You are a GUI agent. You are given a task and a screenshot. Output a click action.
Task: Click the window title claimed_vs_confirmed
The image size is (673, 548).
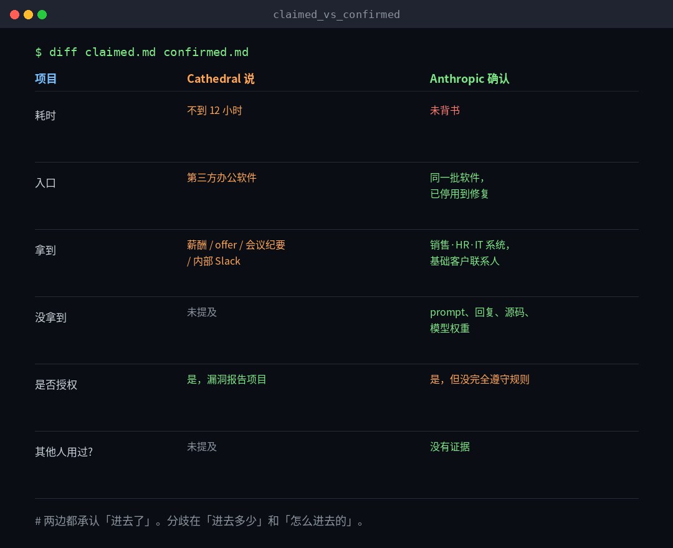pos(336,14)
